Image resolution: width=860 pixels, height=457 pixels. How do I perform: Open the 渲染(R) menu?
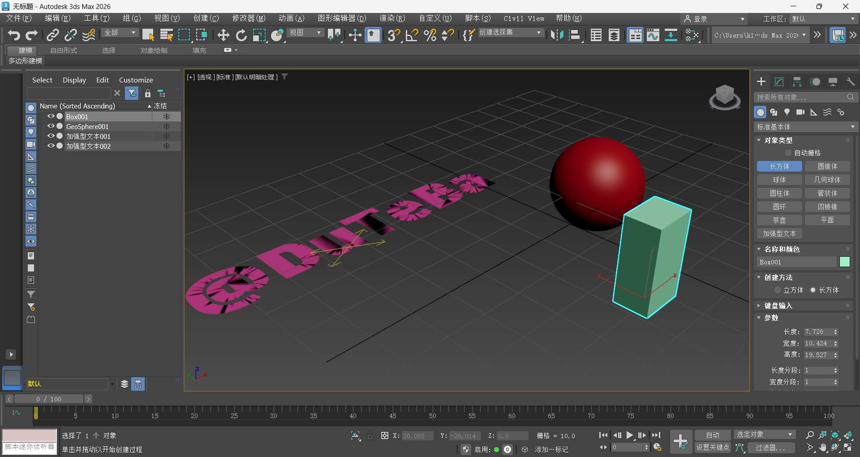coord(392,18)
